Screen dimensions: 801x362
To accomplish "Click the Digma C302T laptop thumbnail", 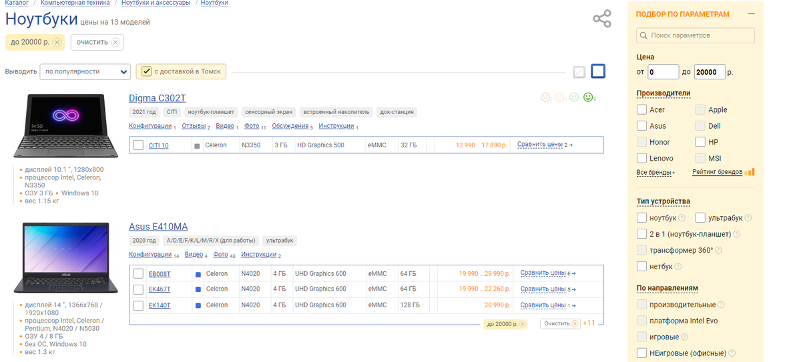I will pos(65,127).
